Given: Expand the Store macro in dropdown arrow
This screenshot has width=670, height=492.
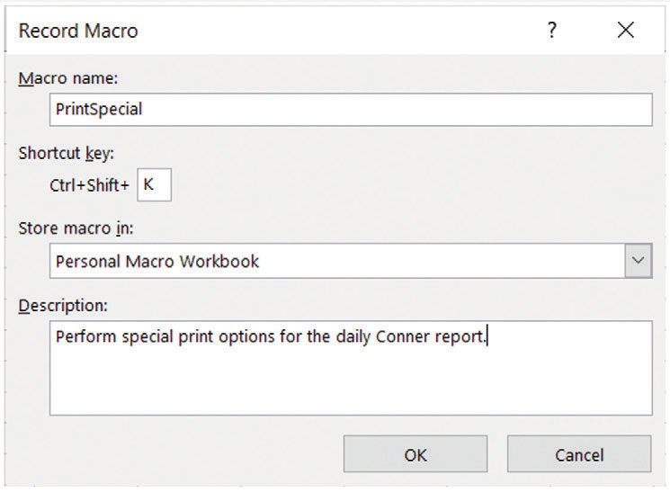Looking at the screenshot, I should click(x=638, y=261).
